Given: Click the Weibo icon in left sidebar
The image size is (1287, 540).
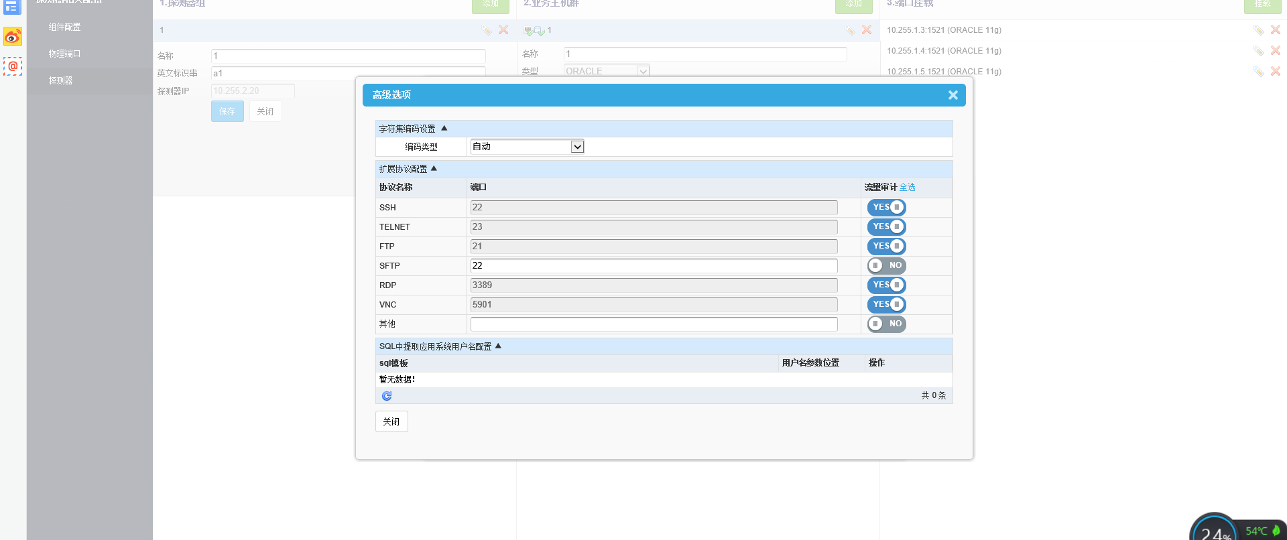Looking at the screenshot, I should point(13,36).
